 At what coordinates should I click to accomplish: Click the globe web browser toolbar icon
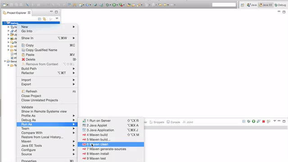[x=95, y=5]
